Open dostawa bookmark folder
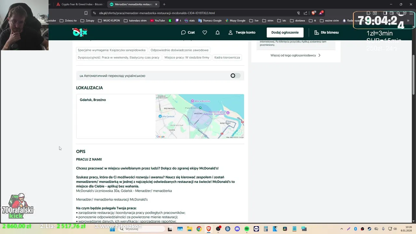The height and width of the screenshot is (234, 416). [x=297, y=20]
